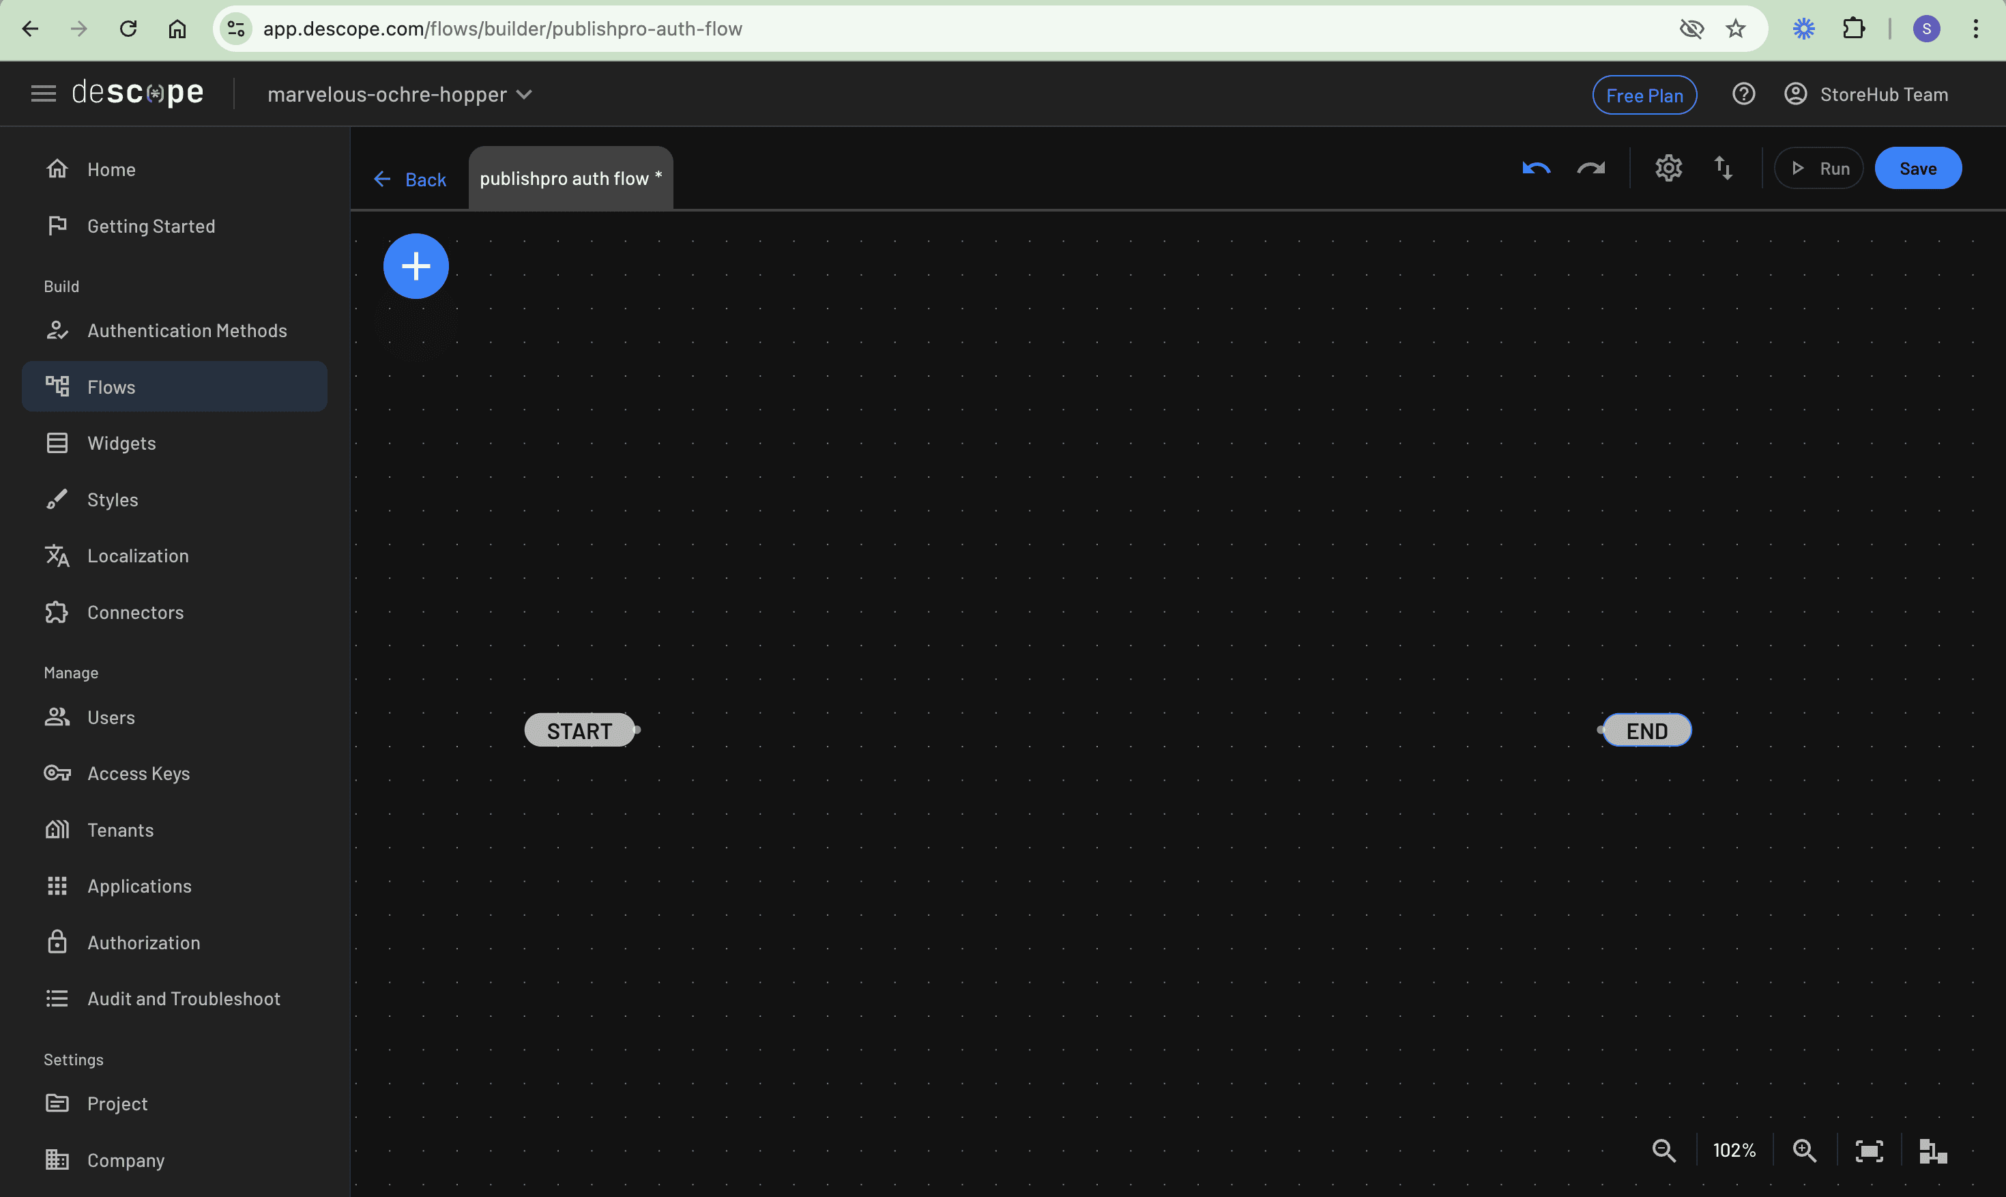Fit flow to screen view
The image size is (2006, 1197).
click(x=1869, y=1150)
